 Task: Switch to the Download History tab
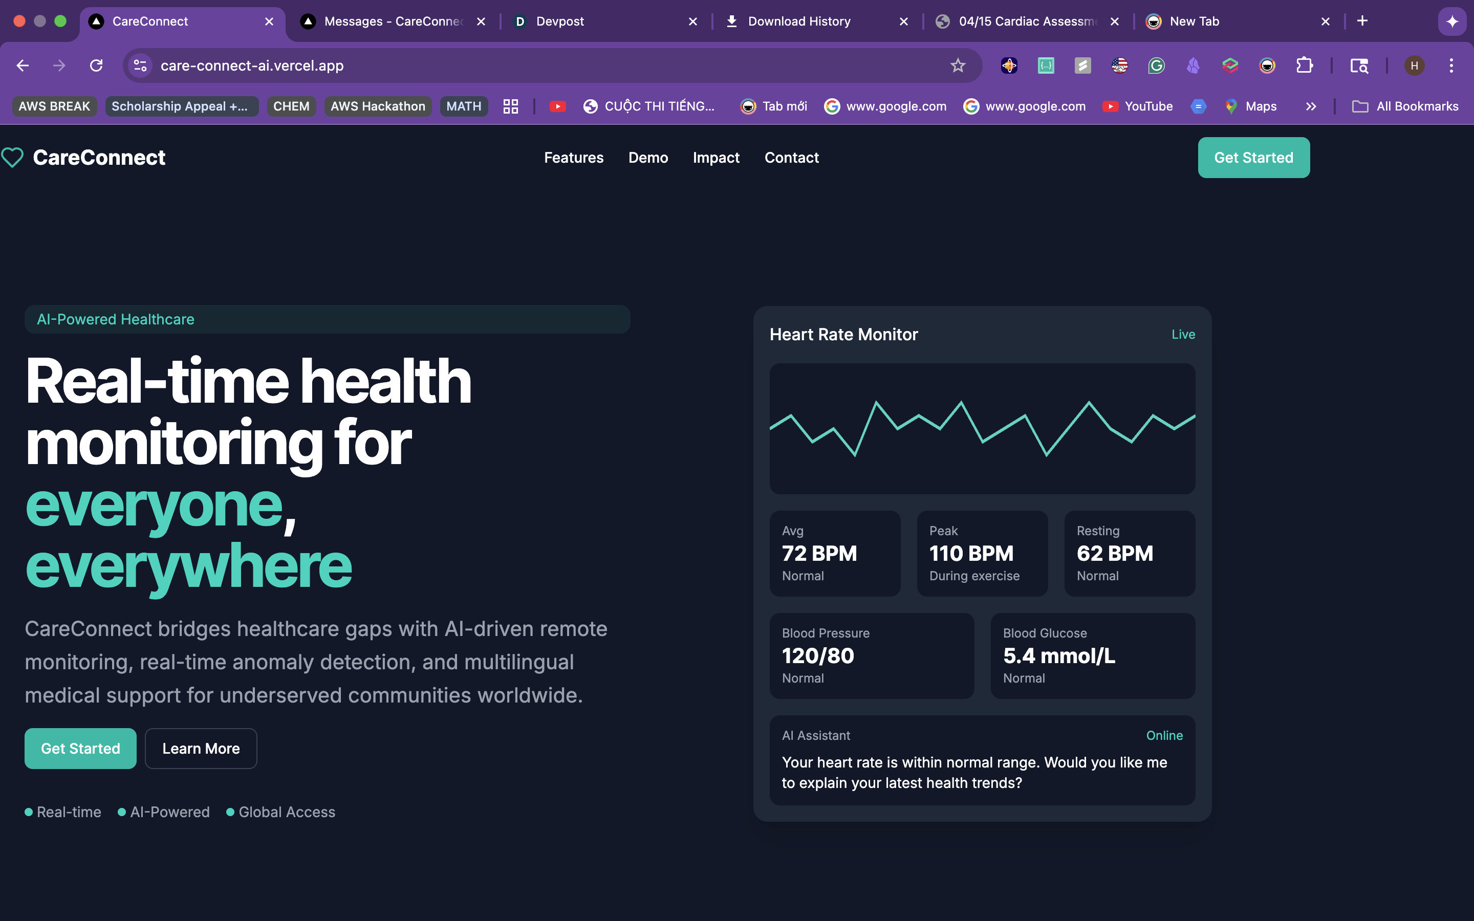click(x=798, y=21)
